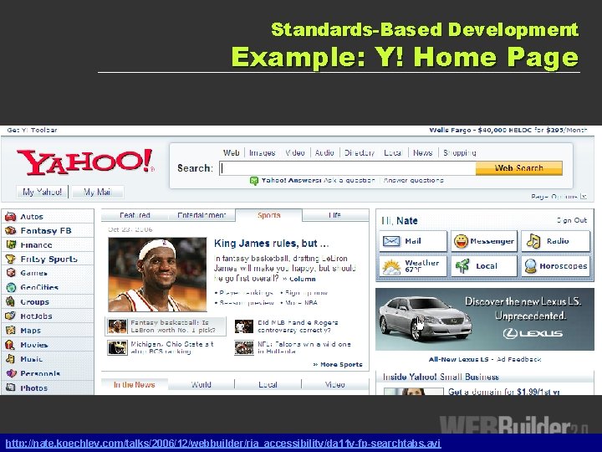Open the Michigan, Ohio State story thumbnail
602x452 pixels.
(x=118, y=348)
